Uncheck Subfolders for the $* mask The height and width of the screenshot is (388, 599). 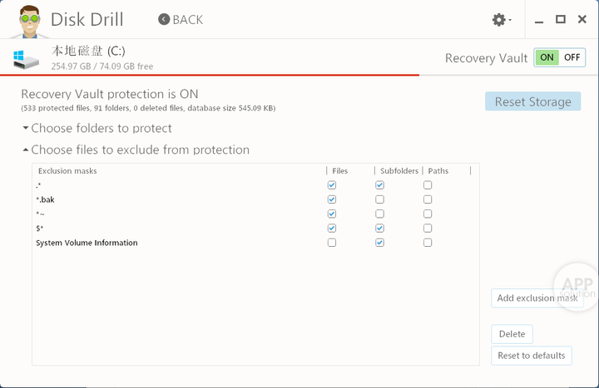[x=379, y=228]
